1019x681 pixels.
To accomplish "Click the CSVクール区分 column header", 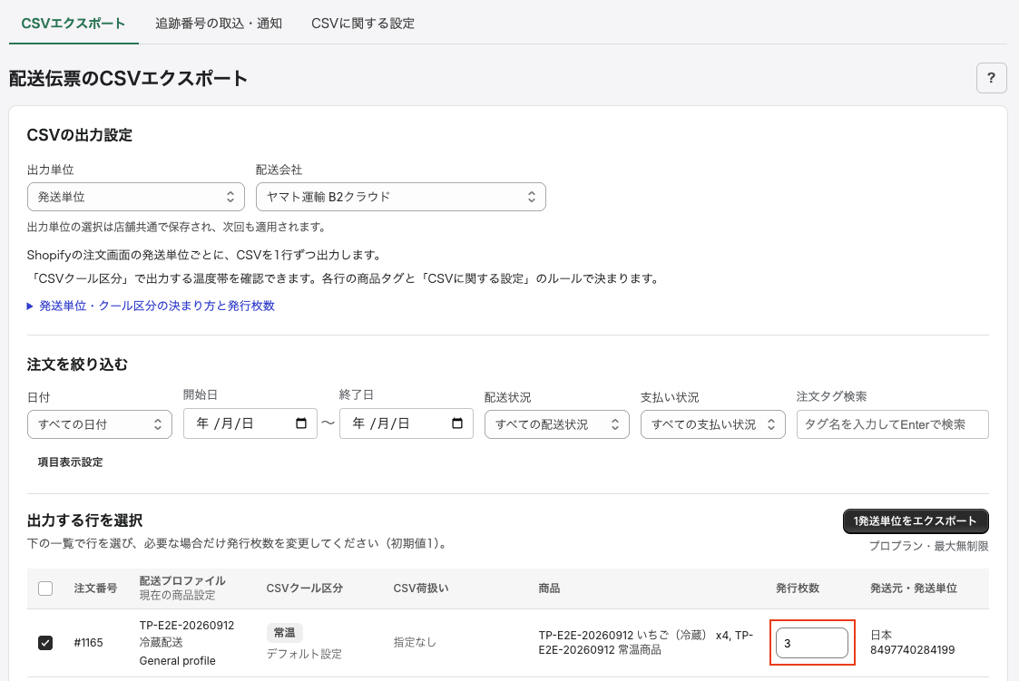I will click(304, 589).
